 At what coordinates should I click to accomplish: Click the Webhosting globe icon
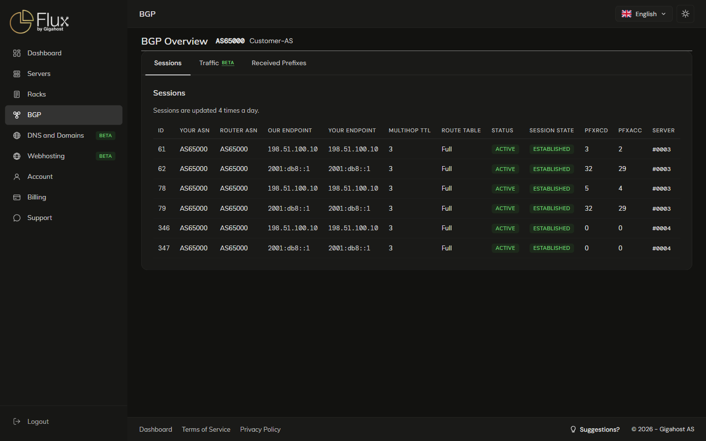click(x=17, y=156)
